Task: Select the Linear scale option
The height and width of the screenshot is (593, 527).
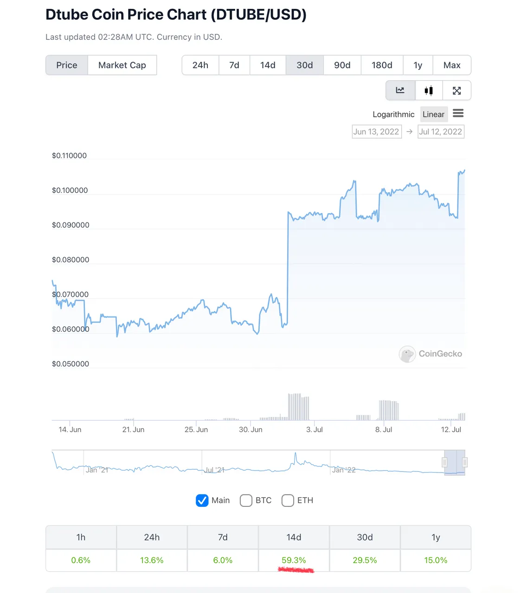Action: (433, 114)
